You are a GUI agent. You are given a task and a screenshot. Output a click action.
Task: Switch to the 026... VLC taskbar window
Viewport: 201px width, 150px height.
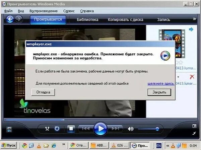(120, 145)
